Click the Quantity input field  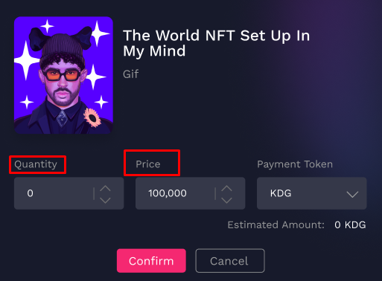tap(69, 193)
